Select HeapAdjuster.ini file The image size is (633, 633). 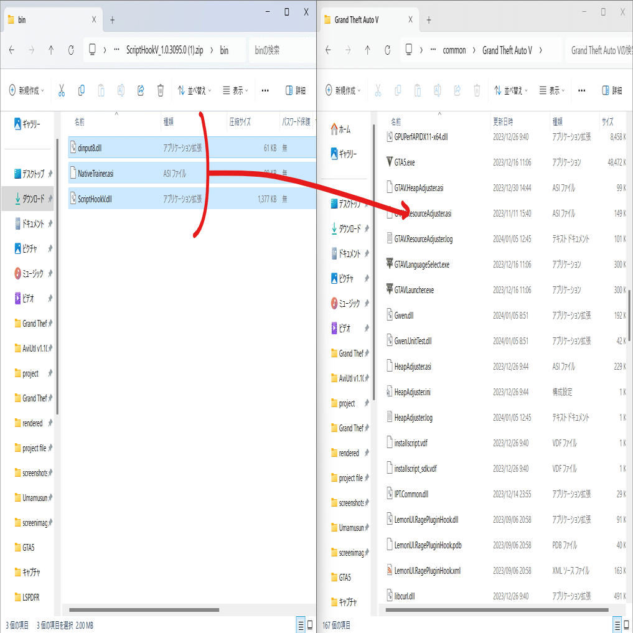[412, 392]
